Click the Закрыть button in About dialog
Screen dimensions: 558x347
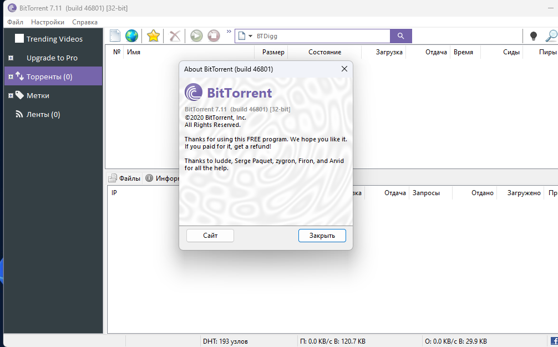pyautogui.click(x=322, y=236)
